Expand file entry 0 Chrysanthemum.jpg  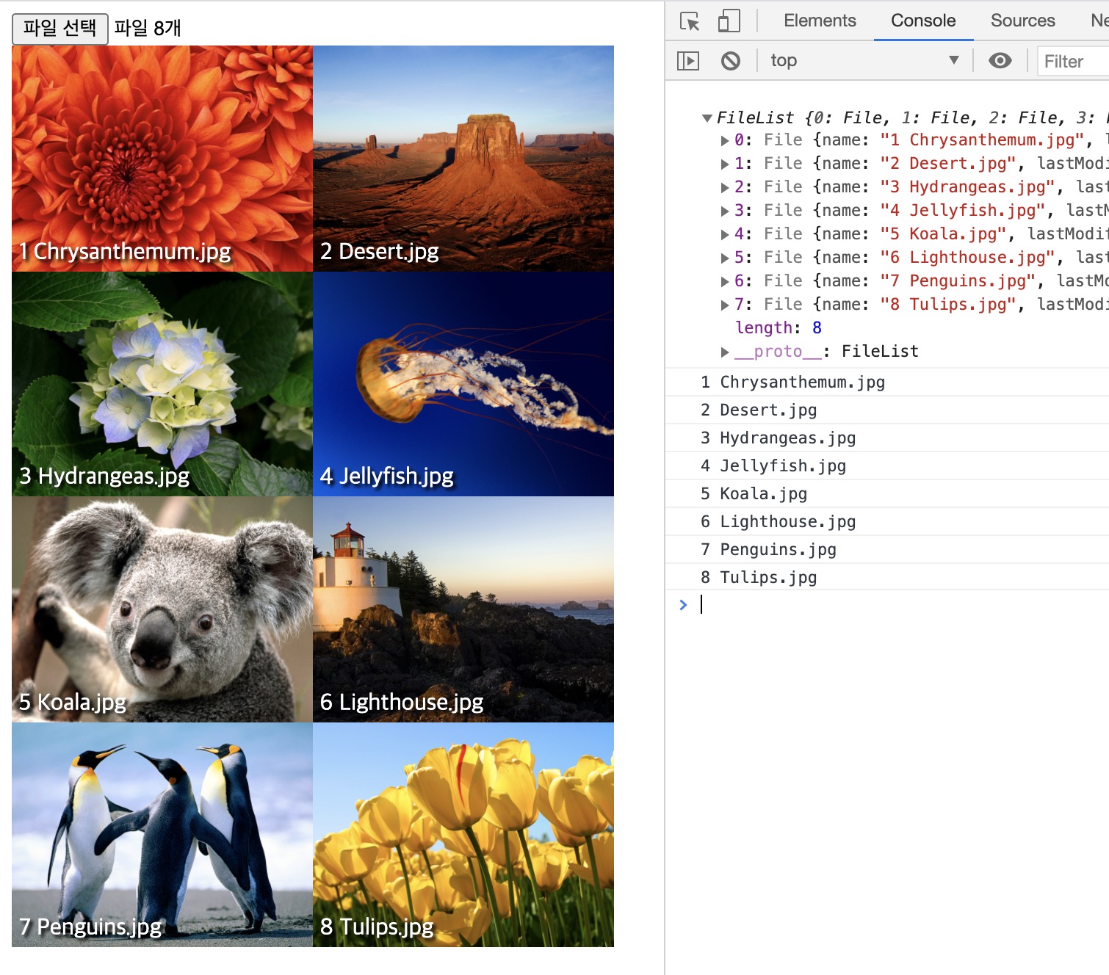pos(725,140)
